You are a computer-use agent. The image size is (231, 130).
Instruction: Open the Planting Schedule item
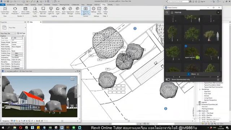208,109
